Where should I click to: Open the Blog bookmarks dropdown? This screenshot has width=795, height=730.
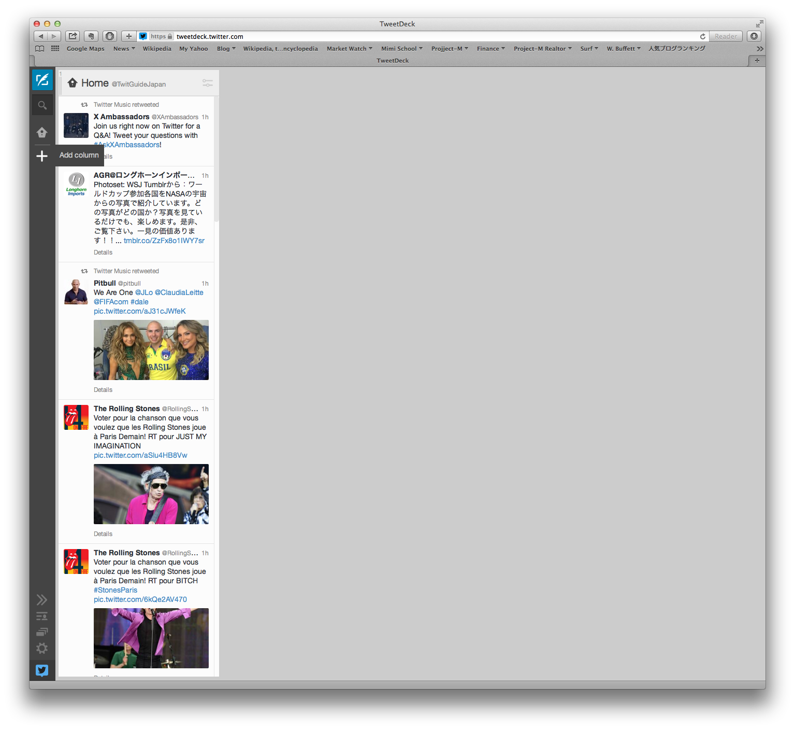[226, 49]
